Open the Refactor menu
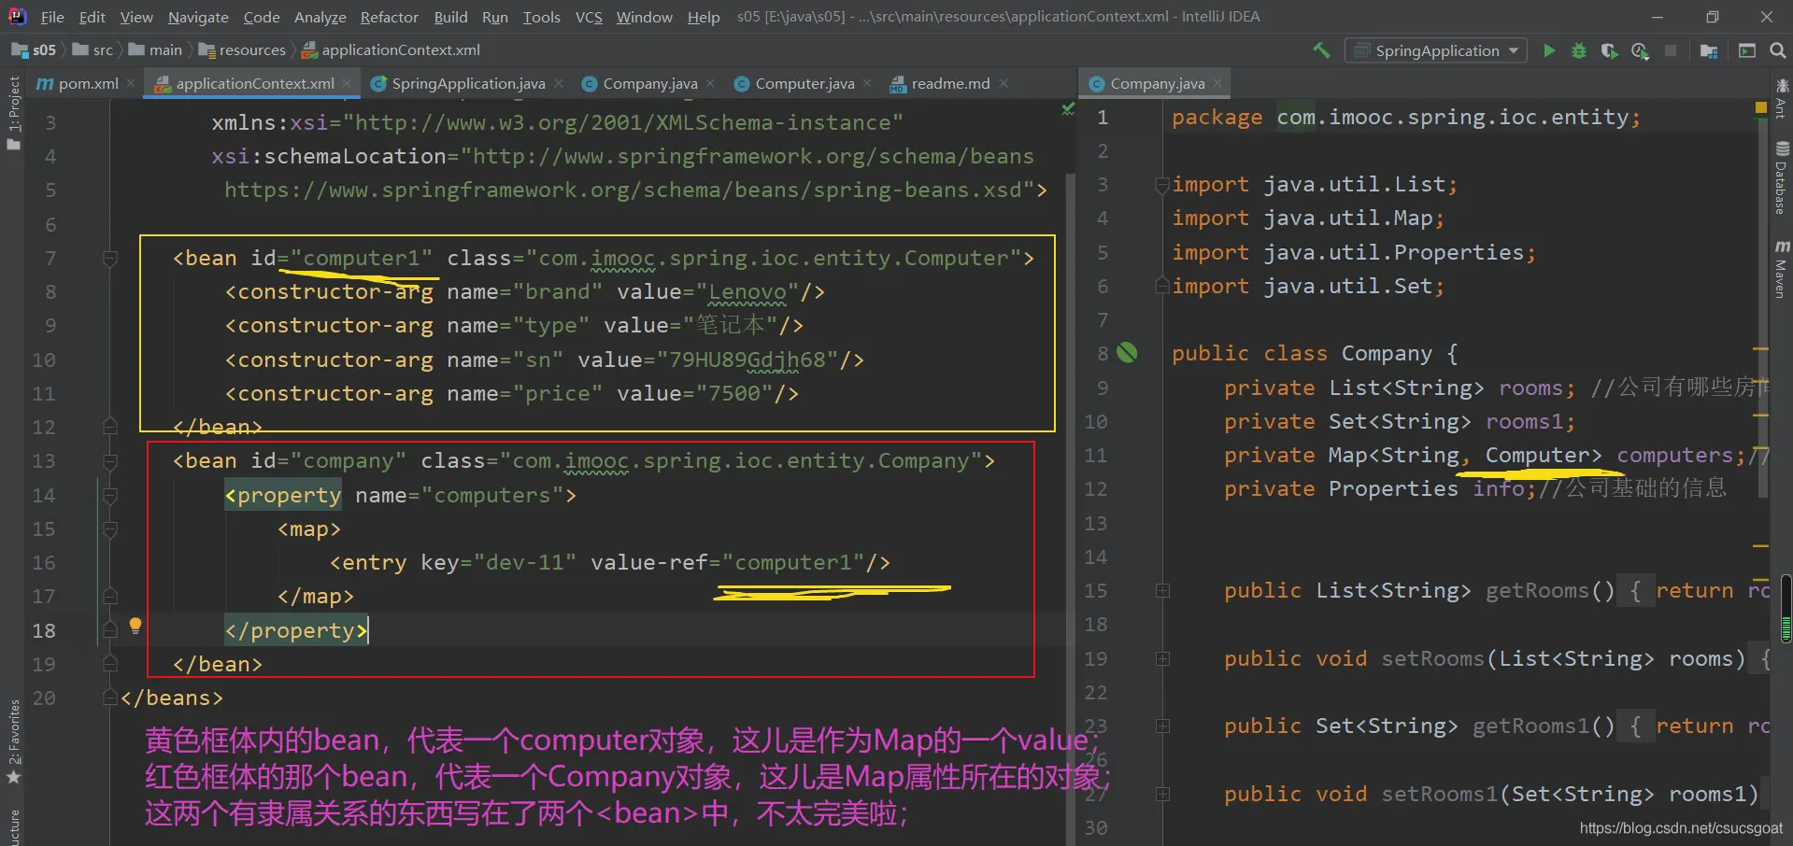This screenshot has width=1793, height=846. pos(389,17)
